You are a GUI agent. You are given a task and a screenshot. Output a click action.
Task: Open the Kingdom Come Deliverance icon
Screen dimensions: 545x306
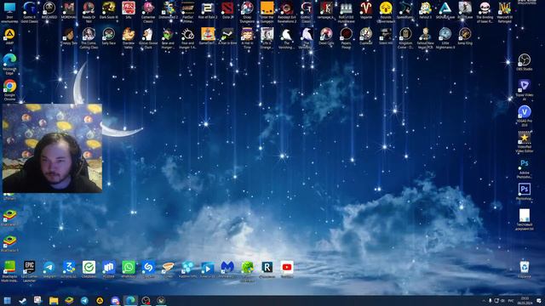pos(405,37)
